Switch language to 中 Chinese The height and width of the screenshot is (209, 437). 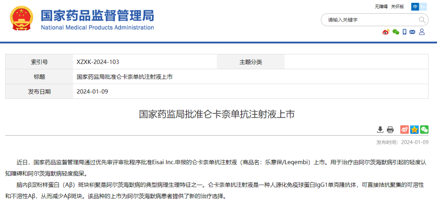click(415, 7)
